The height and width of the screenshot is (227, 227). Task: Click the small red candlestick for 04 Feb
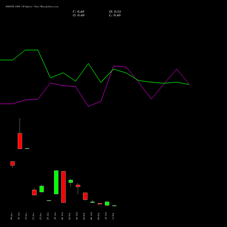coord(78,186)
